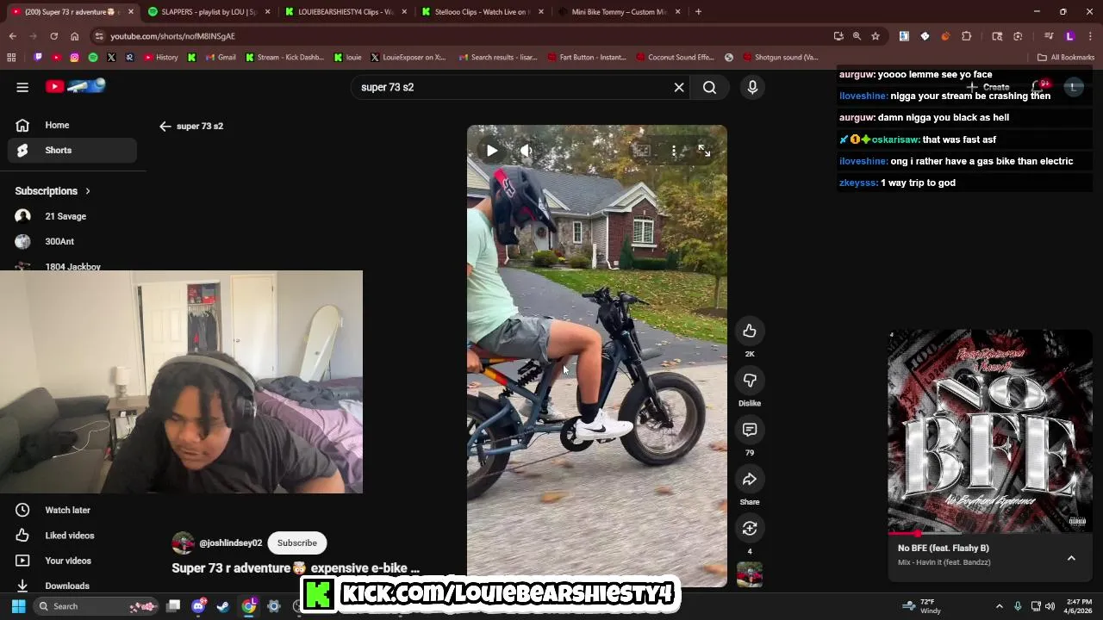Expand the Subscriptions section chevron
The image size is (1103, 620).
87,191
